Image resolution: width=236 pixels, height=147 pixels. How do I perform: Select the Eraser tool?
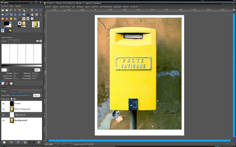pyautogui.click(x=3, y=19)
